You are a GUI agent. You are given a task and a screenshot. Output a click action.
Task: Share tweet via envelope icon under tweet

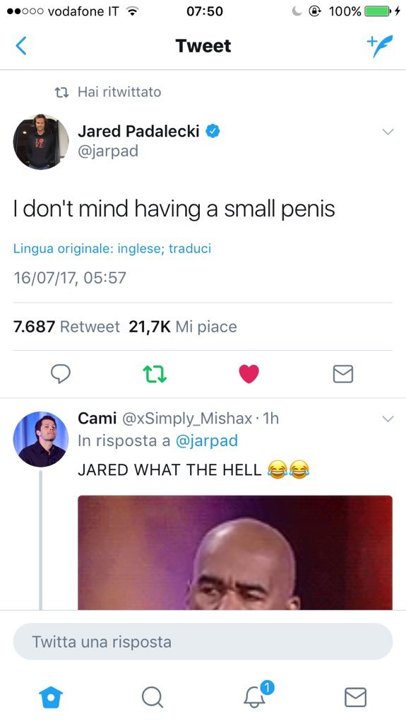click(x=342, y=374)
